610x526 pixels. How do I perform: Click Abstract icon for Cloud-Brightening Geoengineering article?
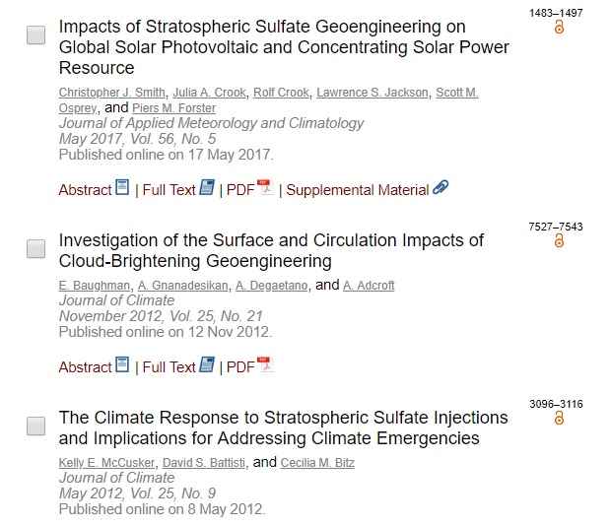(x=122, y=364)
